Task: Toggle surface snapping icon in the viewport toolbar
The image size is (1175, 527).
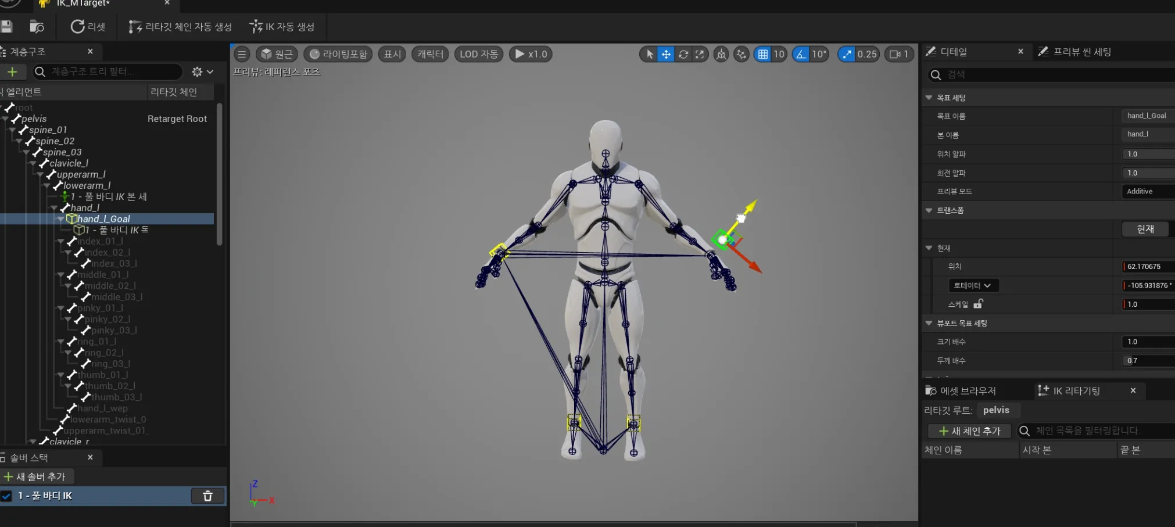Action: point(741,54)
